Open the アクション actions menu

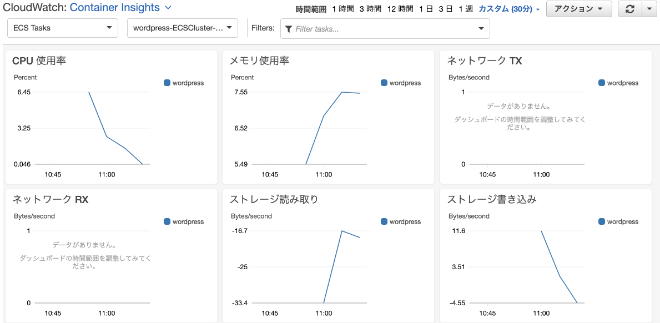579,9
